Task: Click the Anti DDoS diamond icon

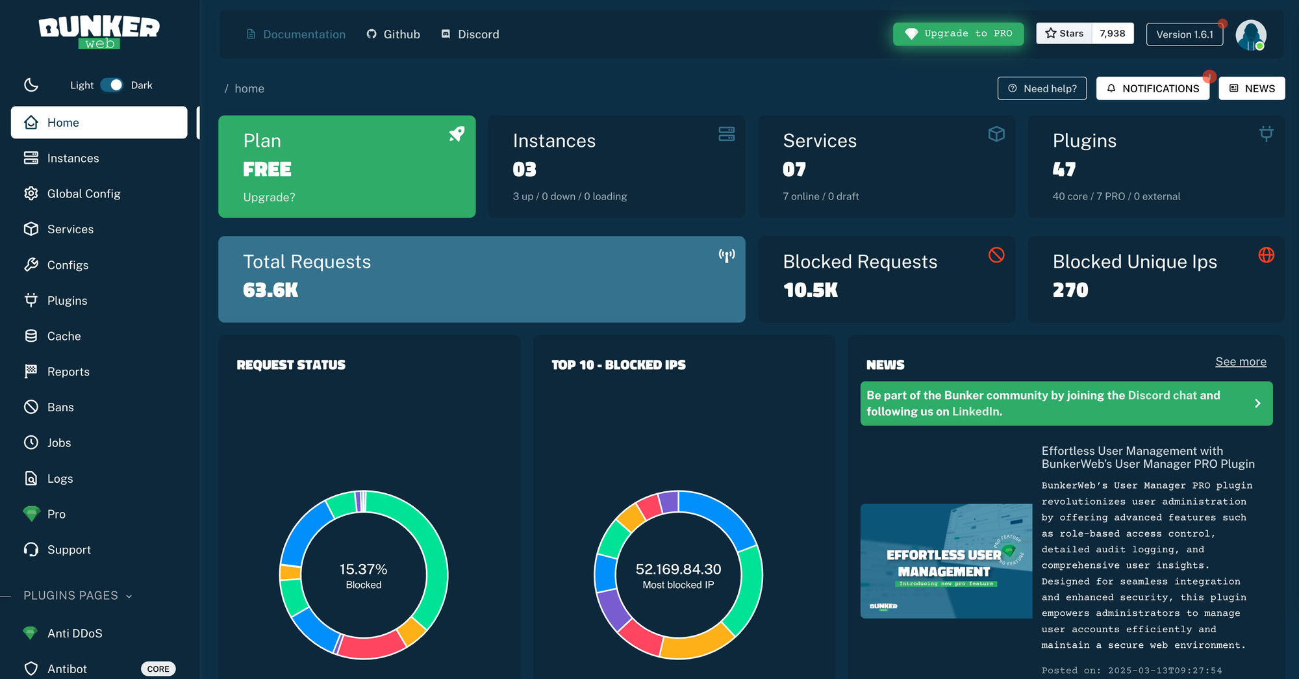Action: tap(31, 633)
